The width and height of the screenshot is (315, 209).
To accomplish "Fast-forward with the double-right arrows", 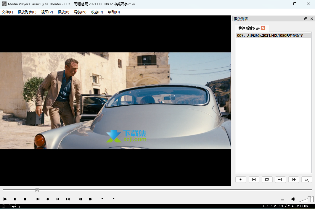I will point(58,199).
